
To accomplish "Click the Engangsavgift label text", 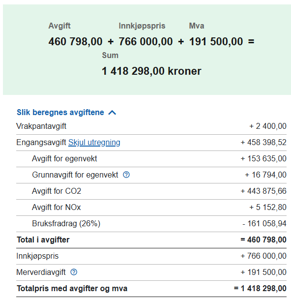I will (41, 142).
